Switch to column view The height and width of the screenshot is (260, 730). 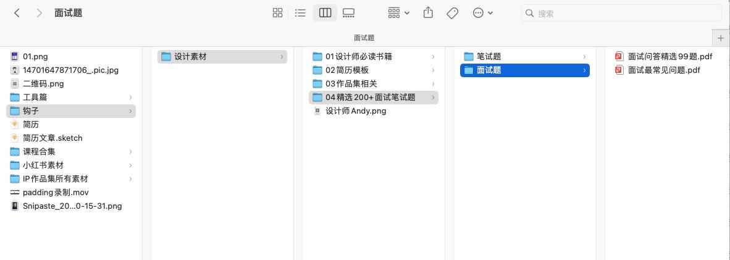325,13
